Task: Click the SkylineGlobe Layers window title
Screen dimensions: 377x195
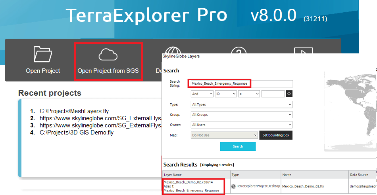Action: (181, 56)
